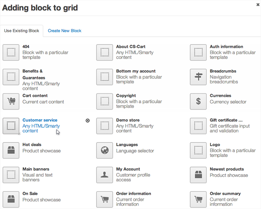Choose the Order information cart icon

coord(105,199)
